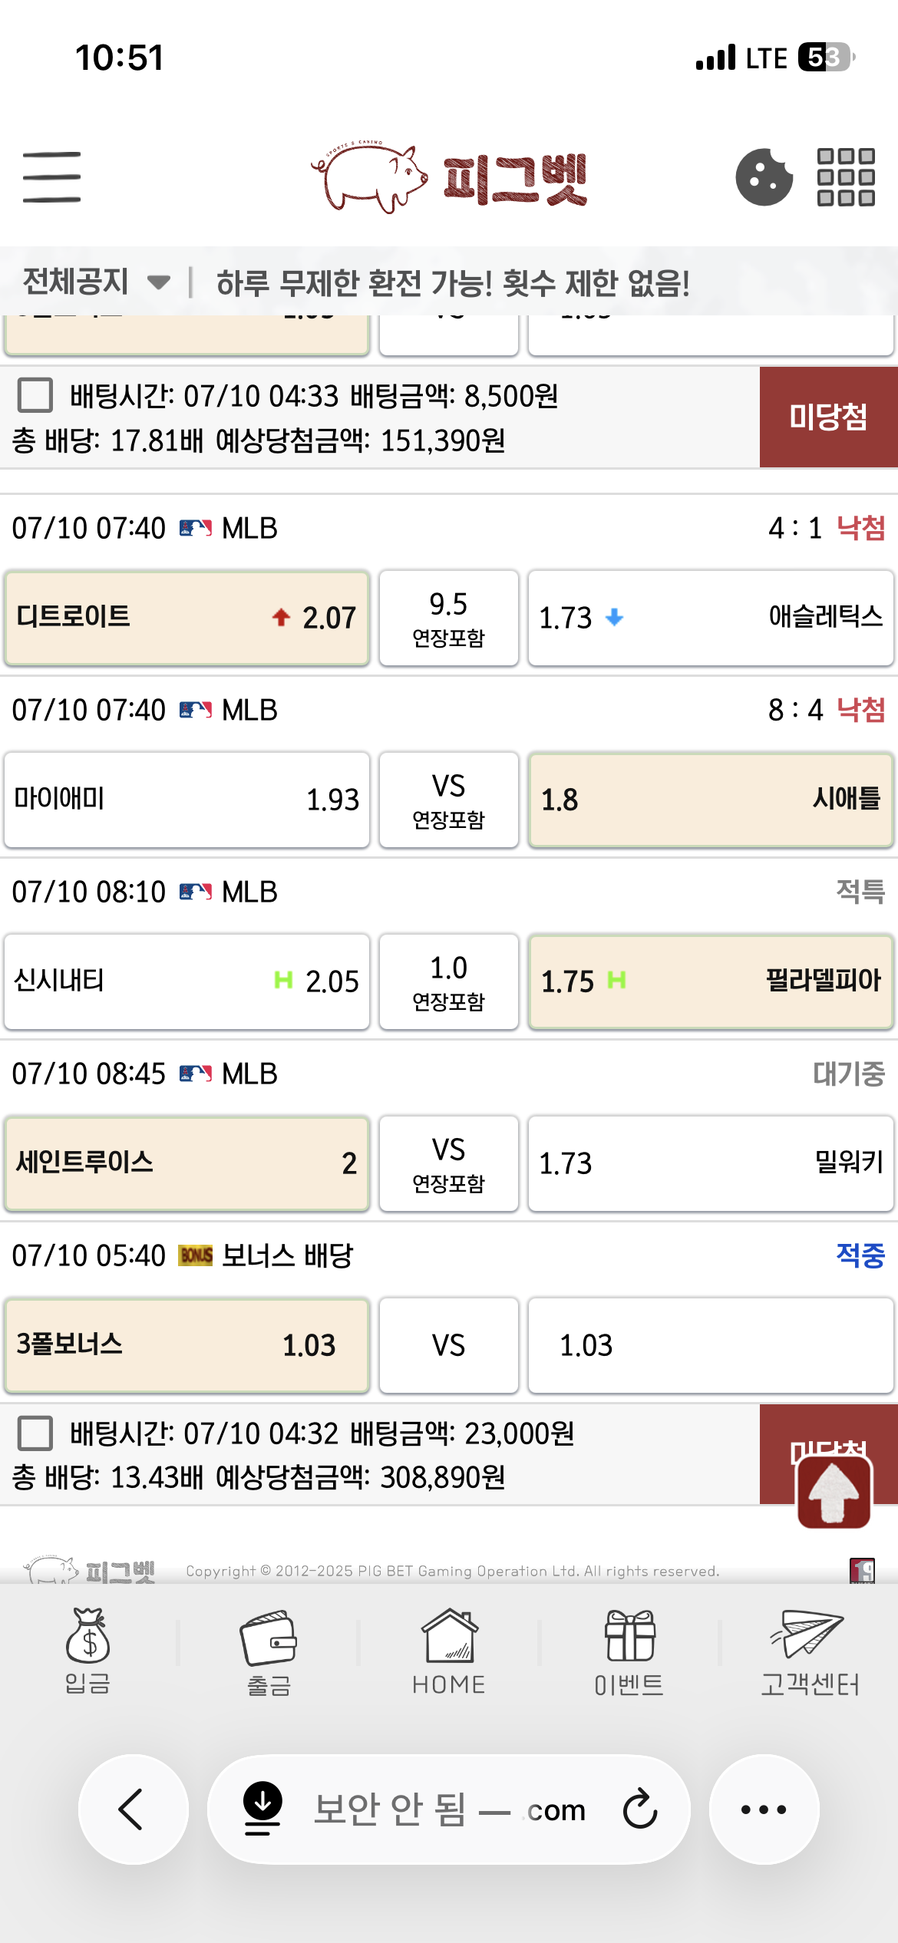The width and height of the screenshot is (898, 1943).
Task: Tap the browser download indicator icon
Action: coord(262,1808)
